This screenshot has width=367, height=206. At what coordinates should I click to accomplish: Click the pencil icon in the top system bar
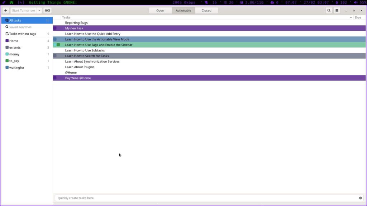[4, 3]
